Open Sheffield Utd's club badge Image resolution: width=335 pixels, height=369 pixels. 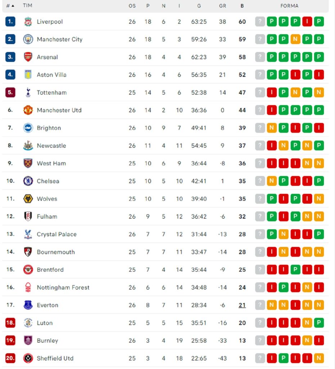[x=27, y=358]
